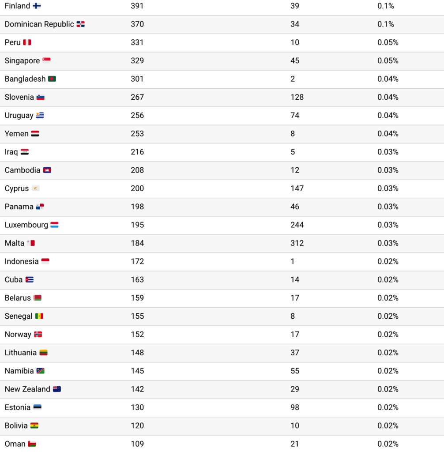This screenshot has height=452, width=444.
Task: Click the Peru flag icon
Action: 27,42
